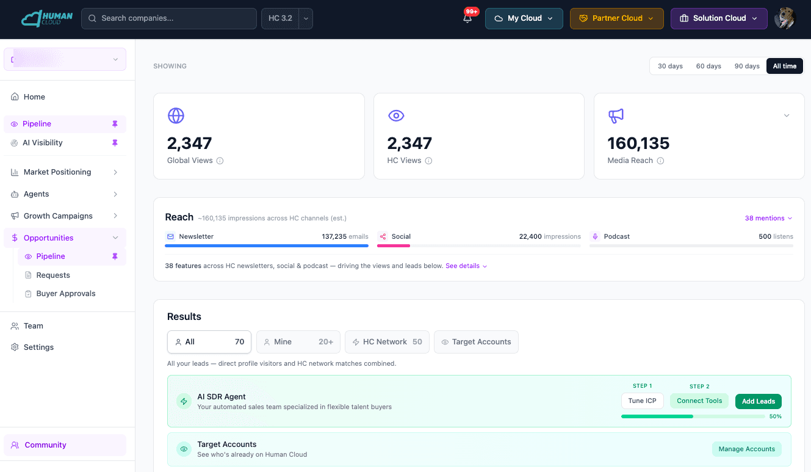This screenshot has height=472, width=811.
Task: Expand the Growth Campaigns menu
Action: [115, 216]
